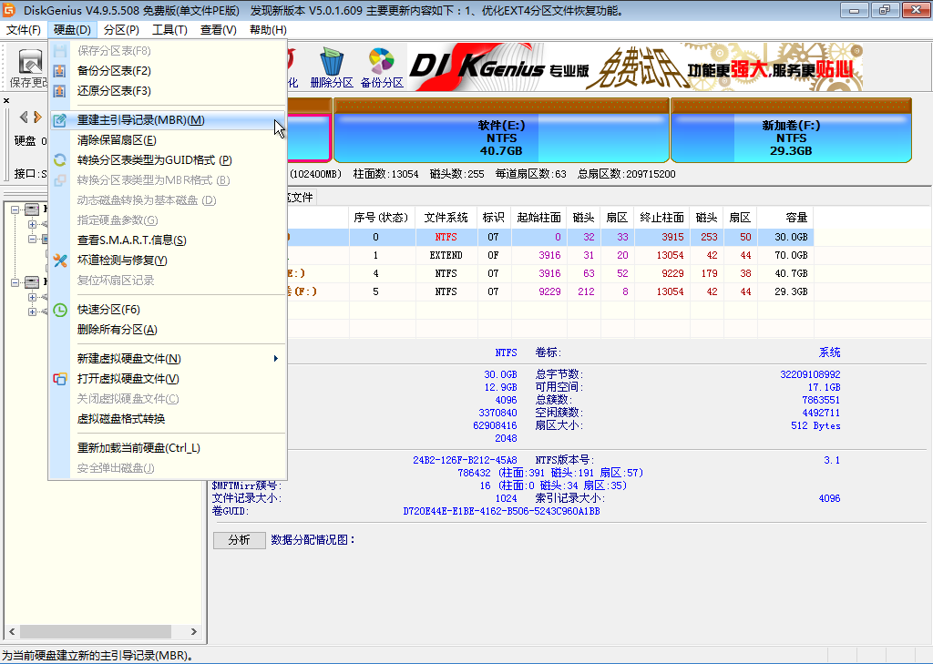Select 坏道检测与修复 wrench icon in menu
Screen dimensions: 933x664
pyautogui.click(x=60, y=260)
